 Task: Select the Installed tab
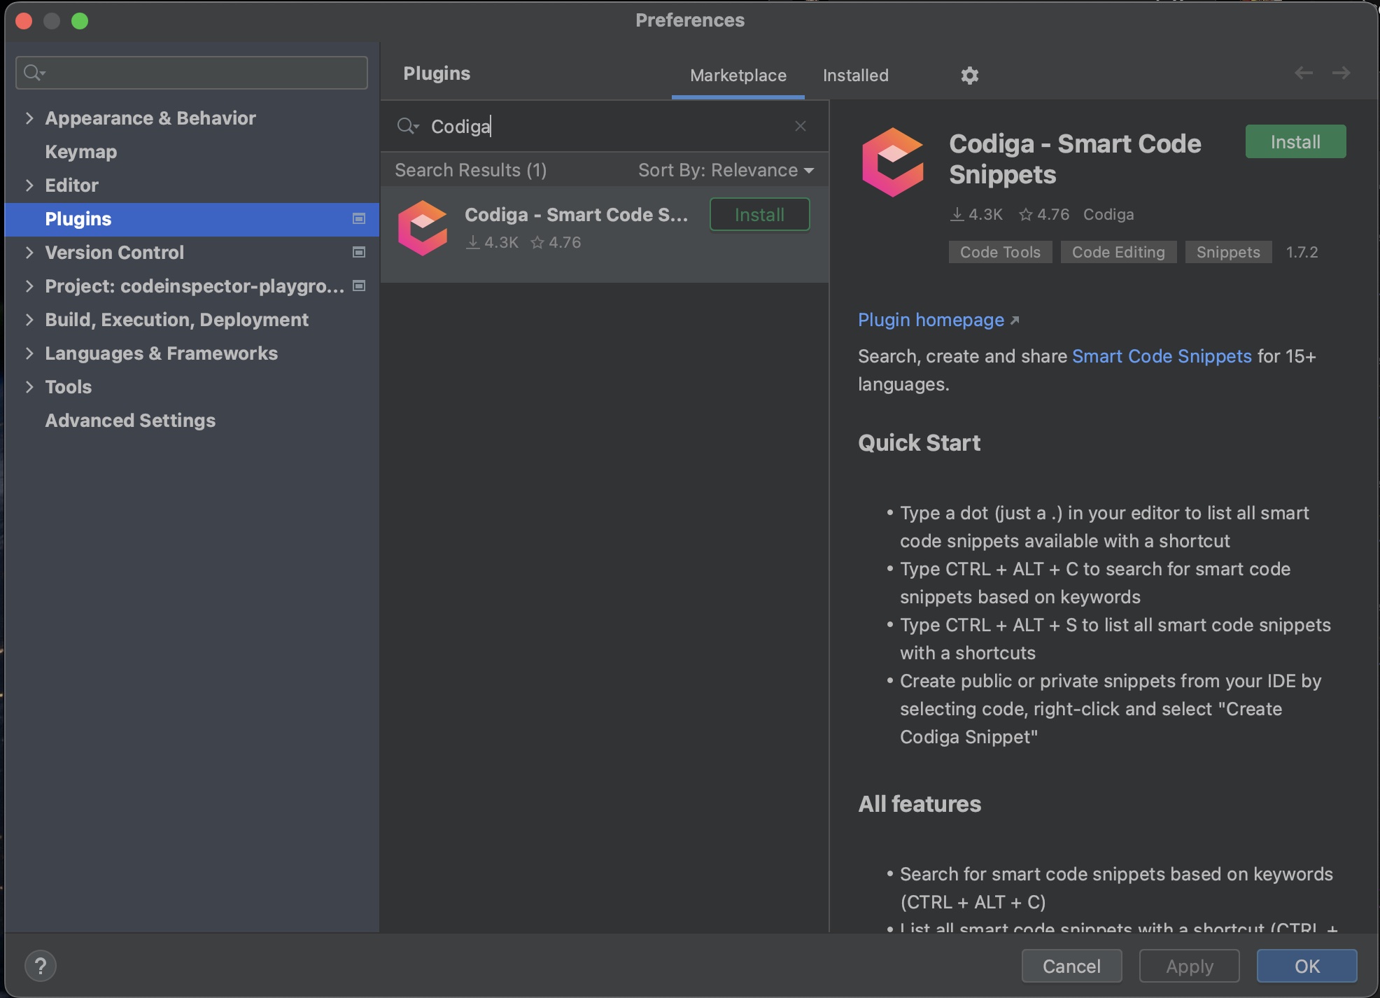856,75
